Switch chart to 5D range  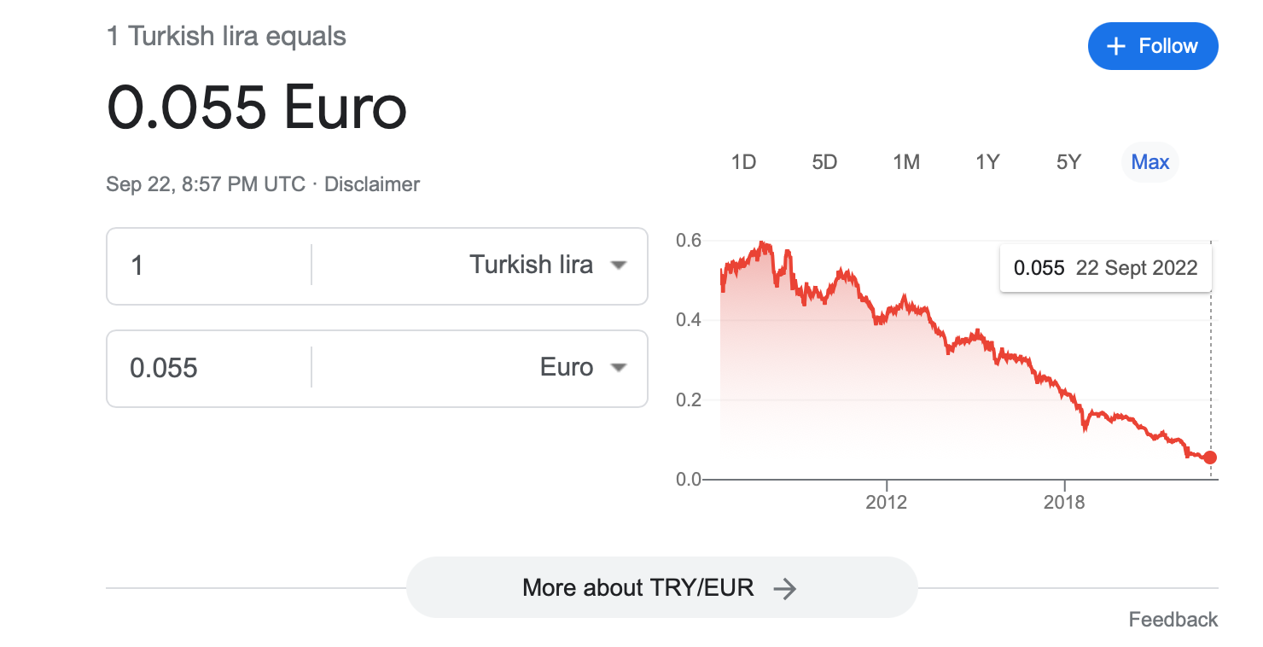pos(824,162)
